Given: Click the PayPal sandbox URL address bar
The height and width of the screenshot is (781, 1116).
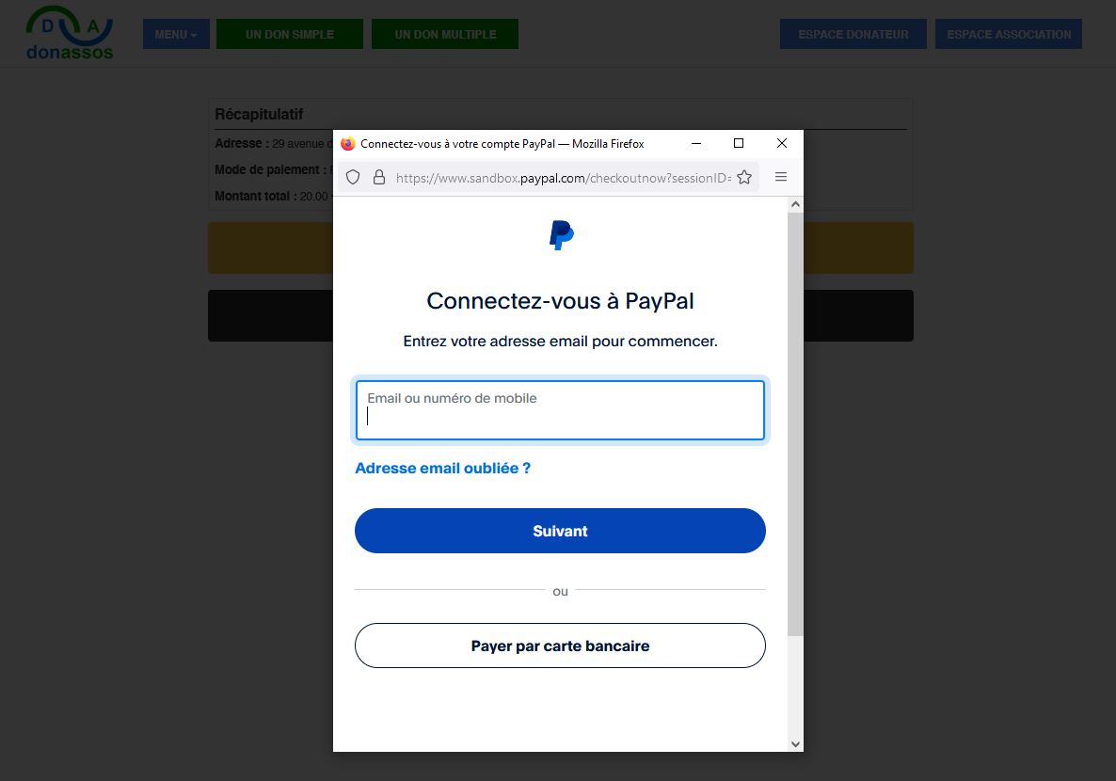Looking at the screenshot, I should [x=563, y=178].
